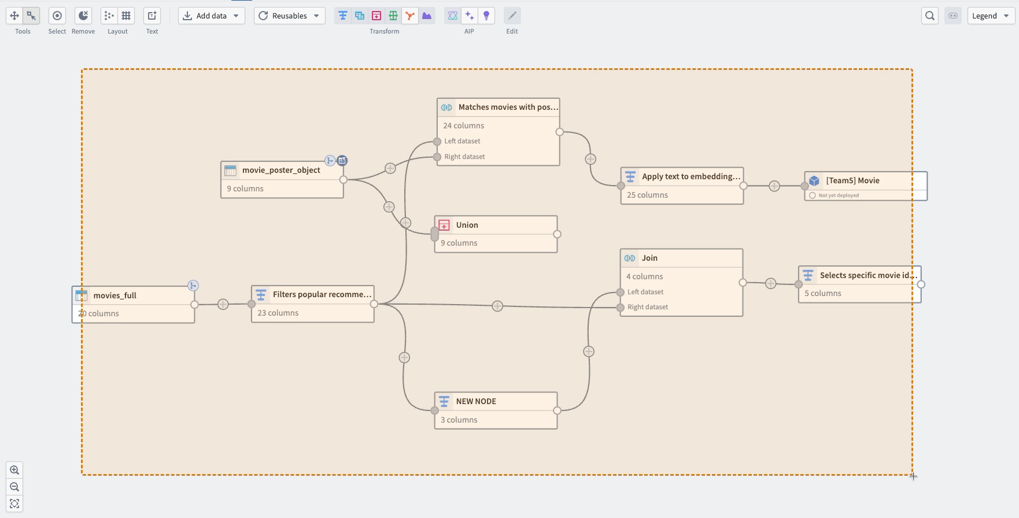This screenshot has width=1019, height=518.
Task: Click the dark dataset badge on movie_poster_object
Action: point(342,160)
